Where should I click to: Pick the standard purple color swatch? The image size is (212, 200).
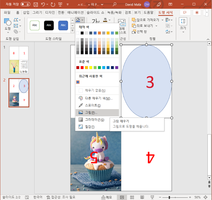tap(117, 67)
